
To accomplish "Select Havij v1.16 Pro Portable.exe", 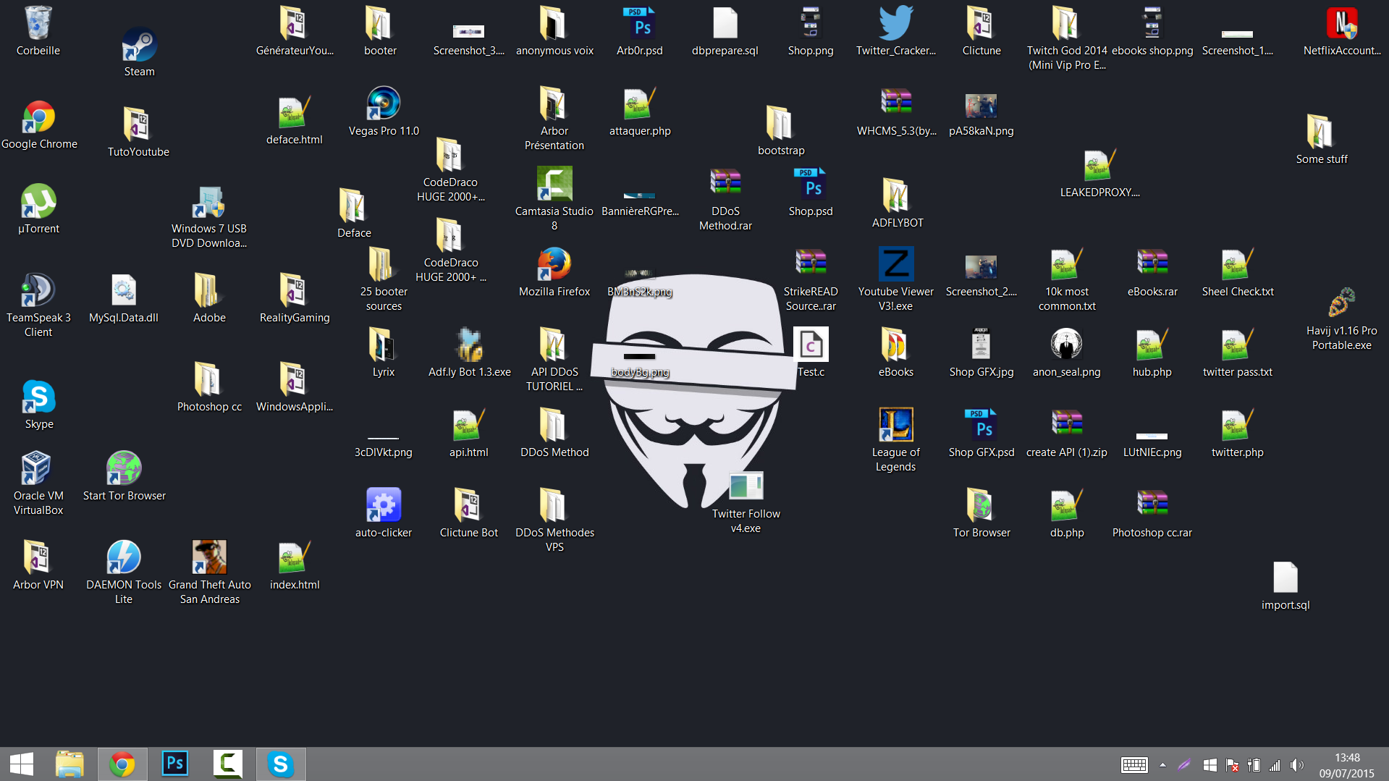I will (x=1342, y=318).
